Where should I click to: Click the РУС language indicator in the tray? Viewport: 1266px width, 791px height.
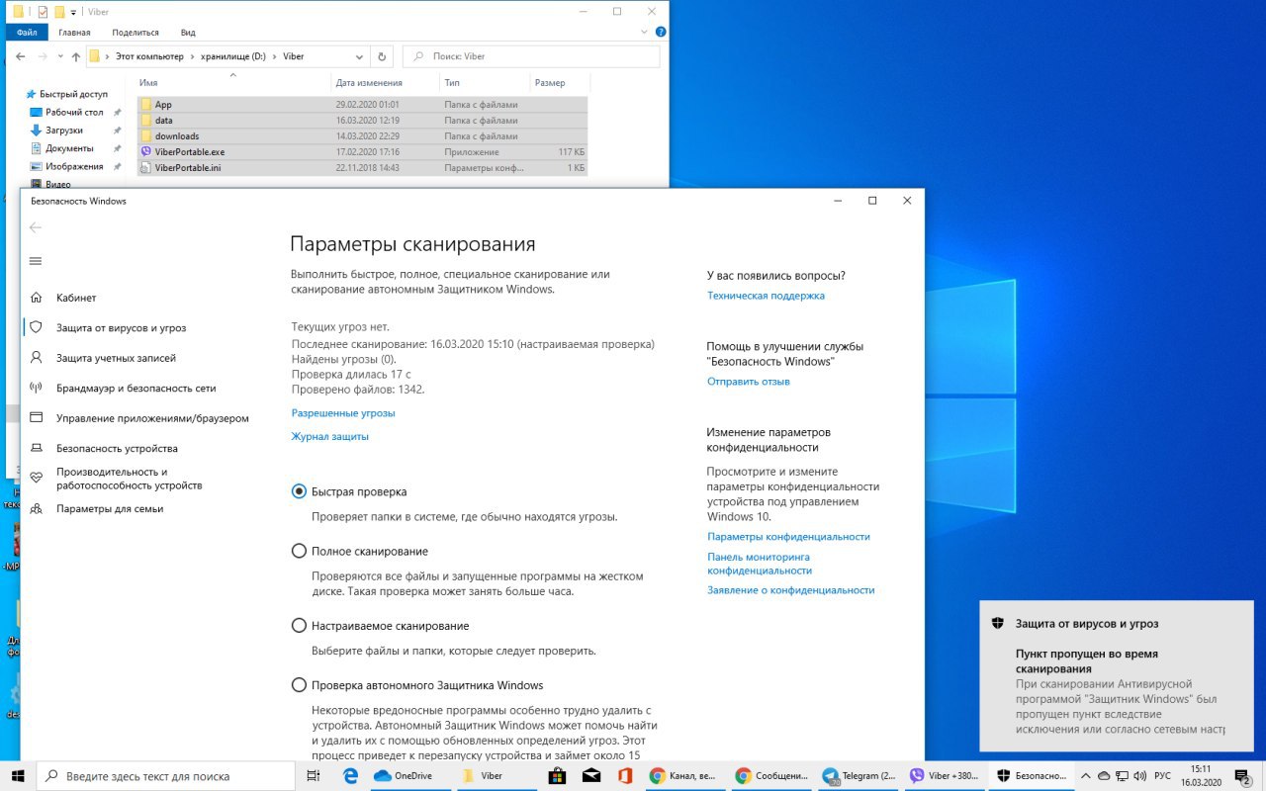pyautogui.click(x=1163, y=776)
